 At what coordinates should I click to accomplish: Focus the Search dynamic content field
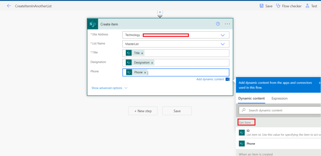coord(279,110)
